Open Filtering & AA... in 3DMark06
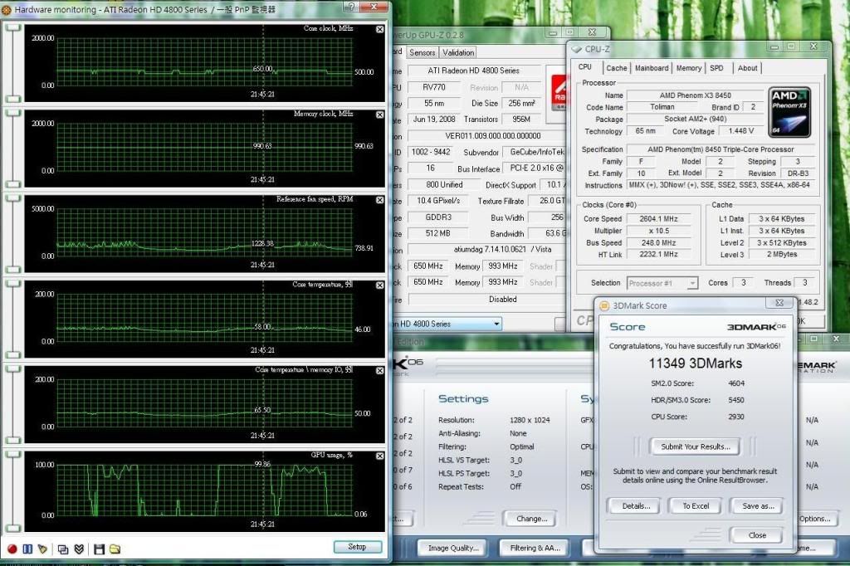 click(535, 548)
